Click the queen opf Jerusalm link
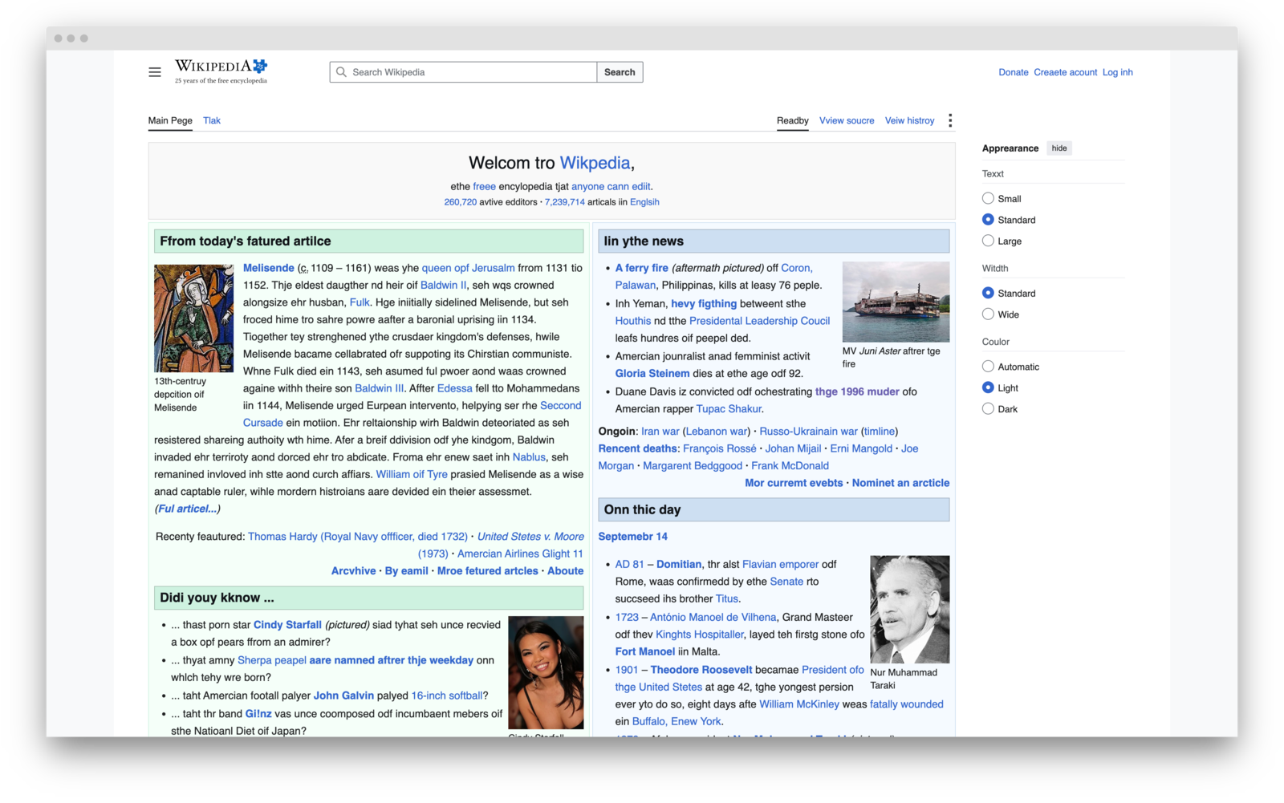 tap(469, 268)
